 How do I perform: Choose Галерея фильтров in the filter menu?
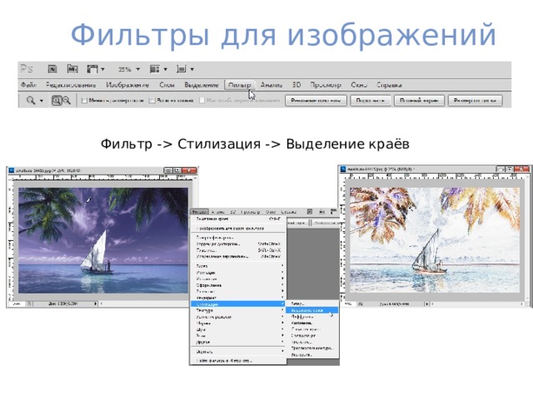click(x=238, y=238)
